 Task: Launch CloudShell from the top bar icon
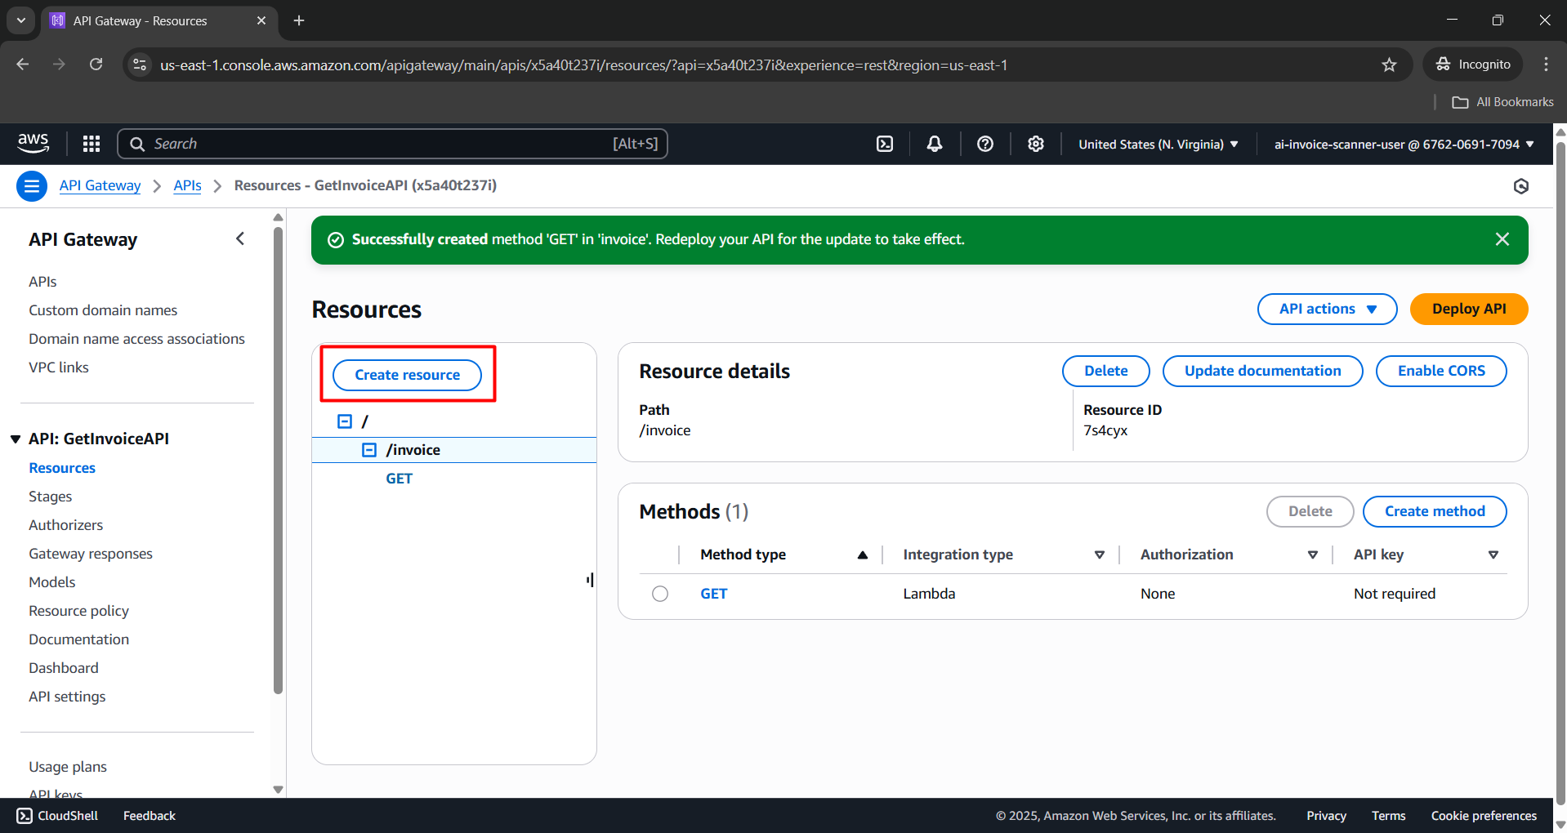885,144
